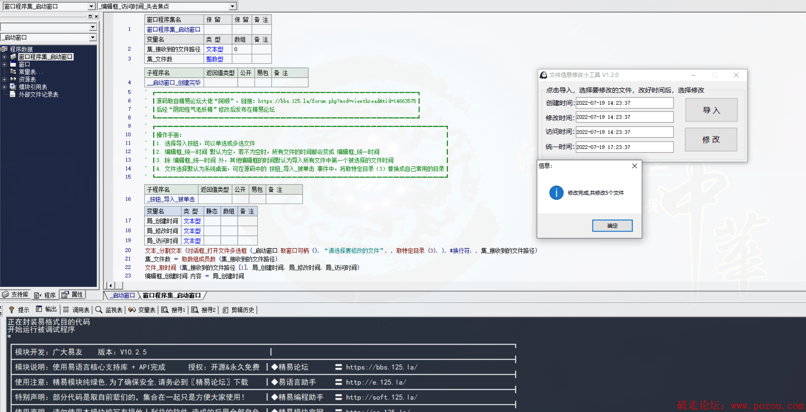Screen dimensions: 806x412
Task: Click the 支持库 tab icon
Action: pyautogui.click(x=5, y=294)
